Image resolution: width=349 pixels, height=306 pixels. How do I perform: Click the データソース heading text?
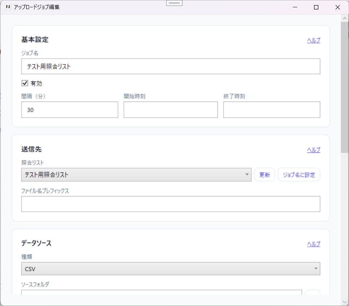click(x=36, y=243)
